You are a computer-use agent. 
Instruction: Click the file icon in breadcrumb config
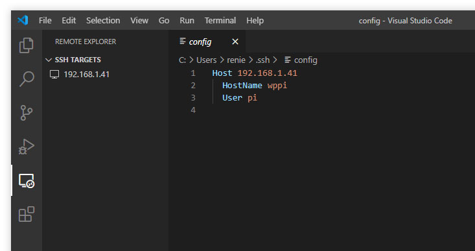pos(288,60)
